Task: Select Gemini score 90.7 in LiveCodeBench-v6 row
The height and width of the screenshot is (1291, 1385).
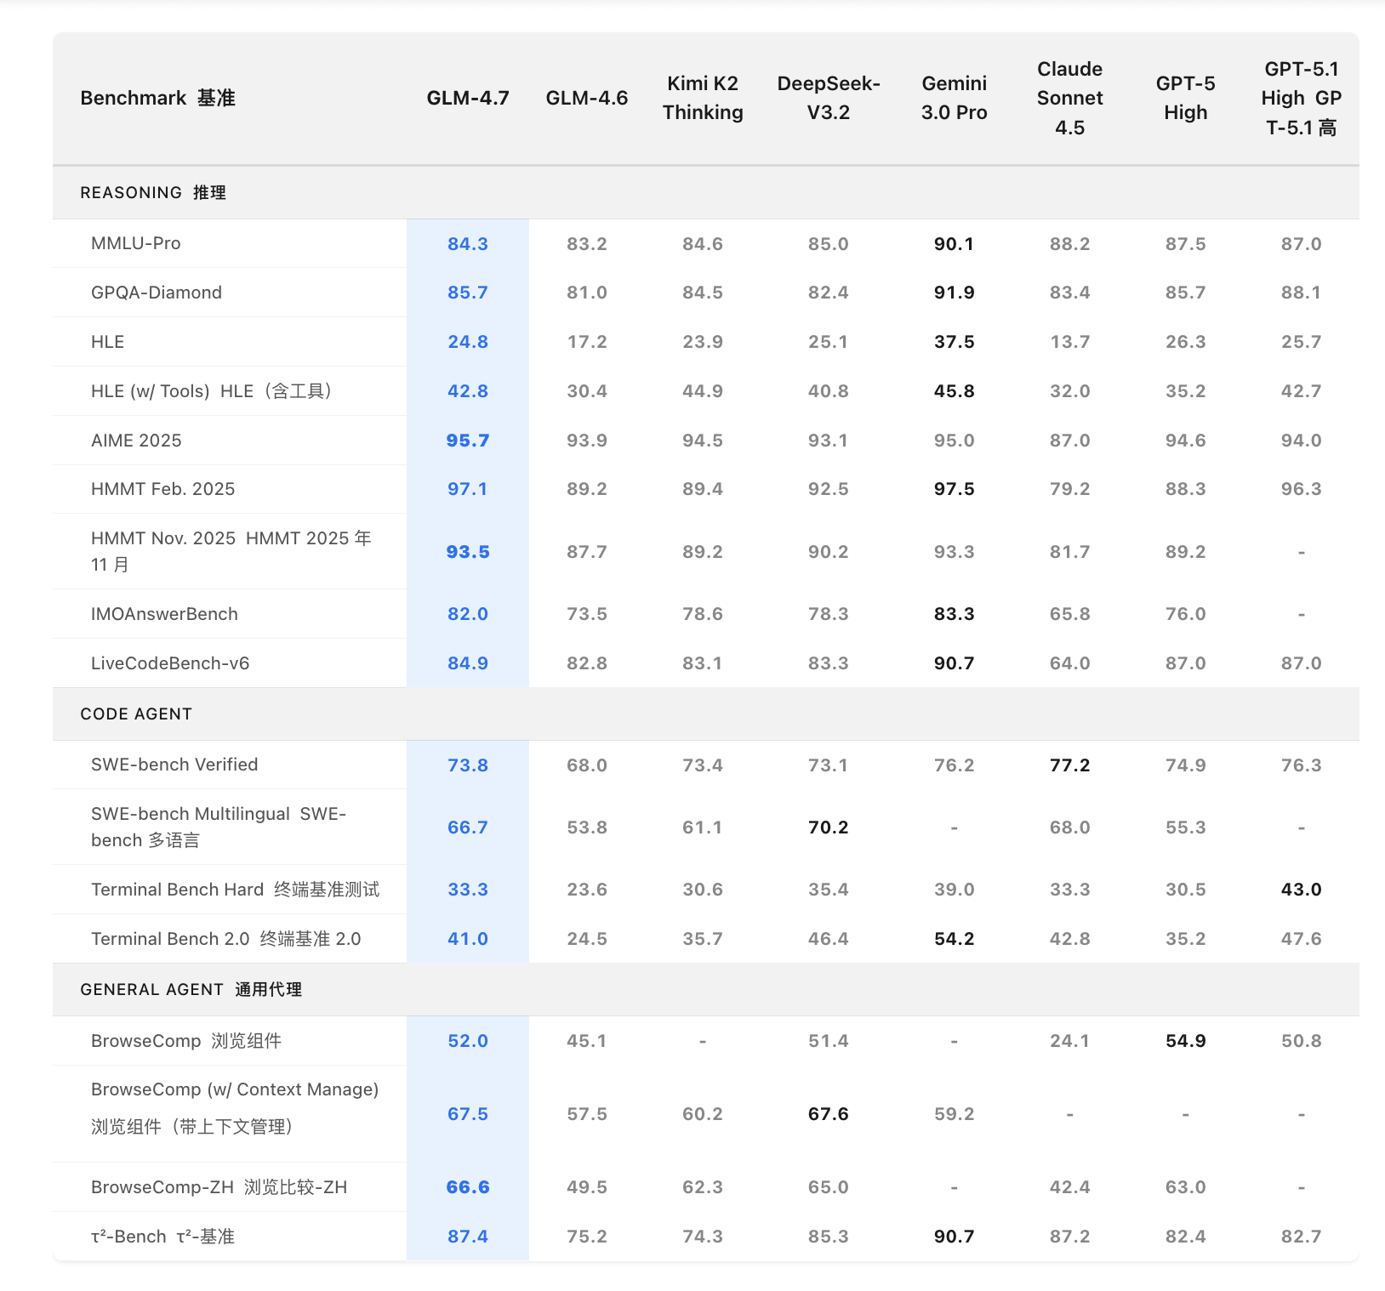Action: pyautogui.click(x=955, y=663)
